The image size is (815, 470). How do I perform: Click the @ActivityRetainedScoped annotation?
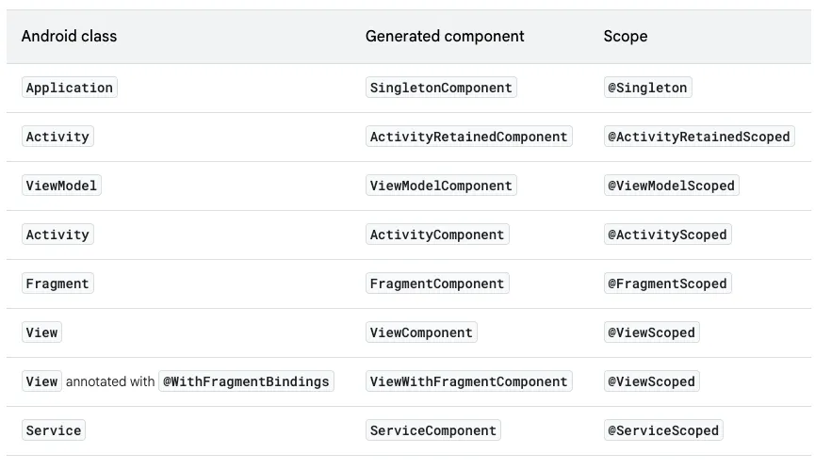[698, 137]
